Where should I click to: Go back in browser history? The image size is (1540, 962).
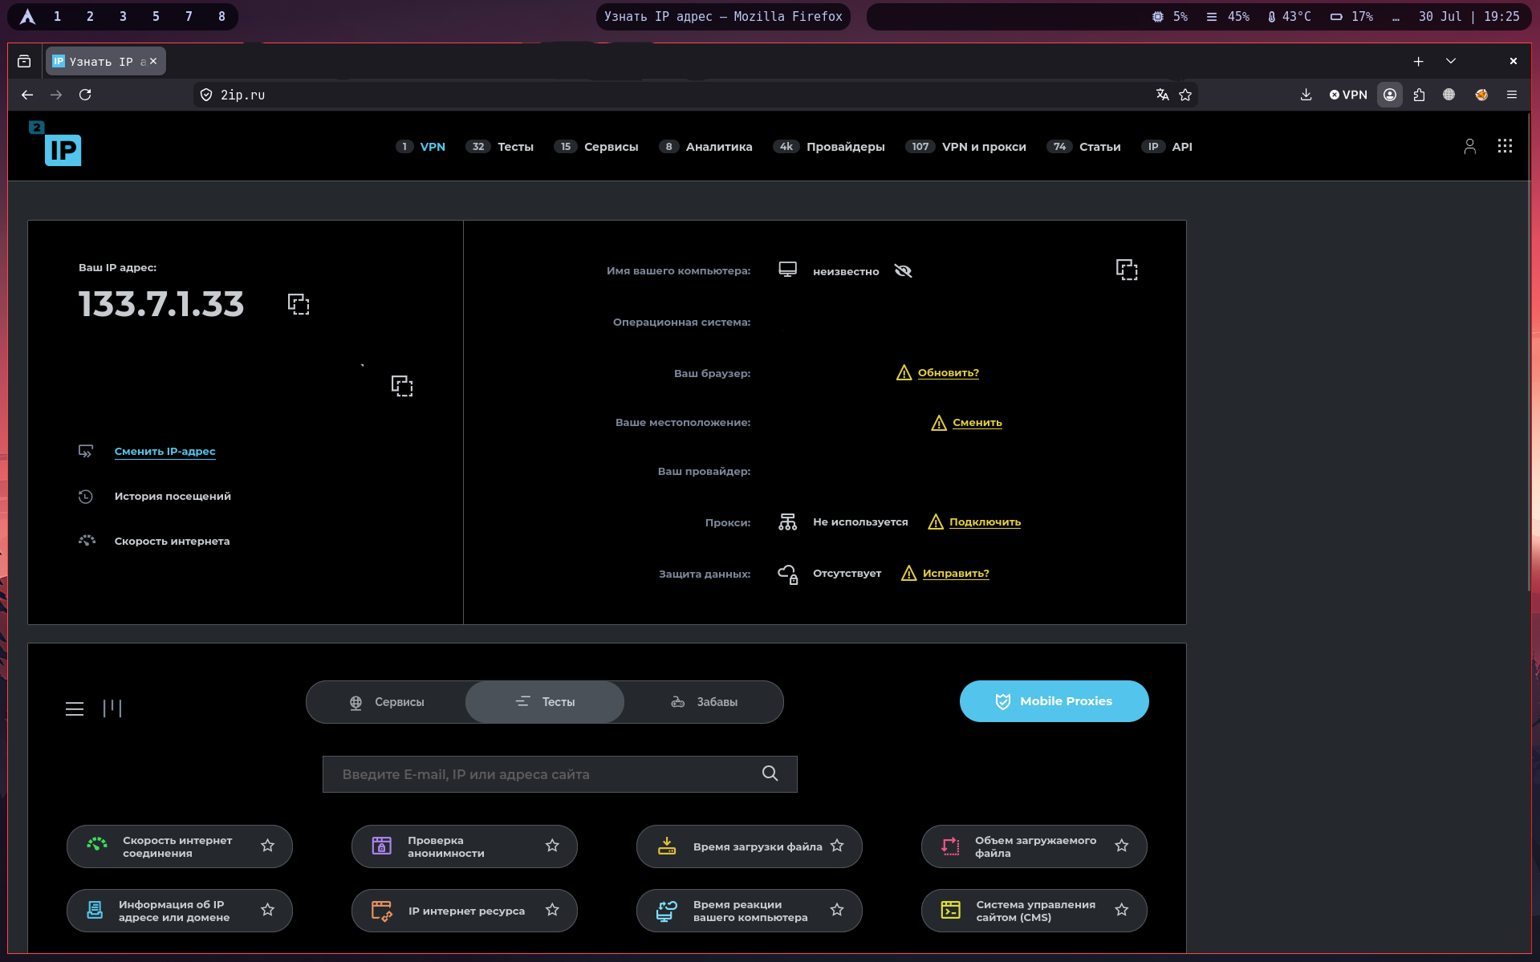tap(27, 95)
